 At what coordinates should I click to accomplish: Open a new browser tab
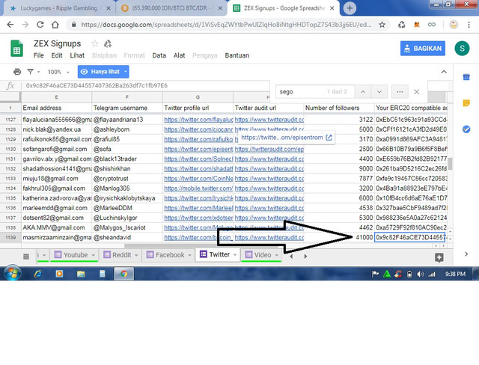[350, 8]
